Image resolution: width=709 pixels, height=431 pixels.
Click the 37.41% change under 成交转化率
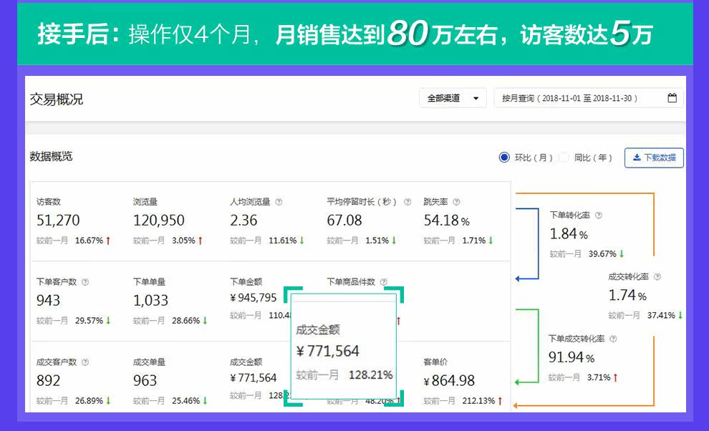click(661, 315)
